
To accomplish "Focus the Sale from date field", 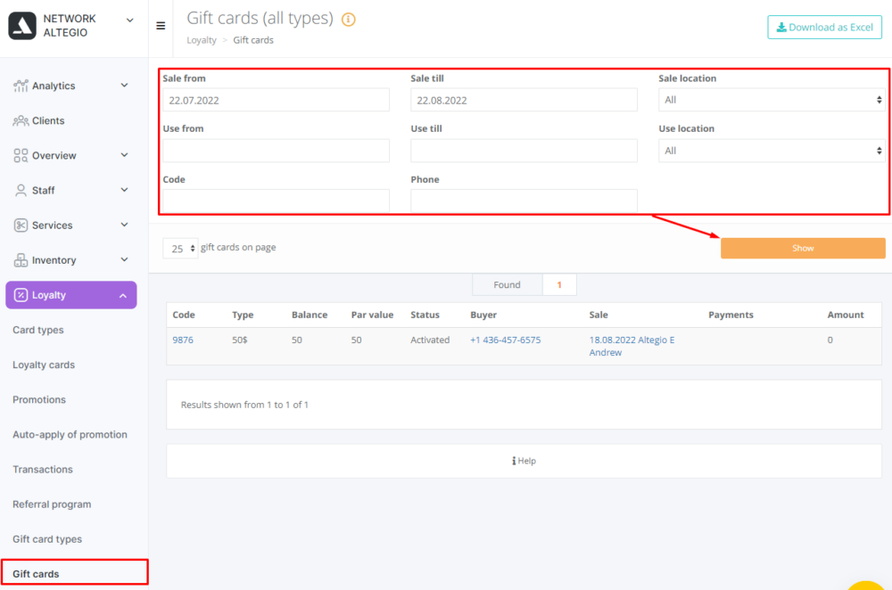I will click(x=276, y=100).
